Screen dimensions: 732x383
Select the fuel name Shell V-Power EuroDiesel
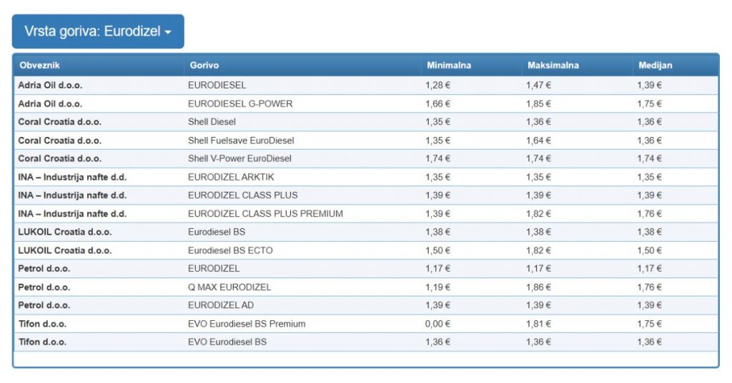239,158
